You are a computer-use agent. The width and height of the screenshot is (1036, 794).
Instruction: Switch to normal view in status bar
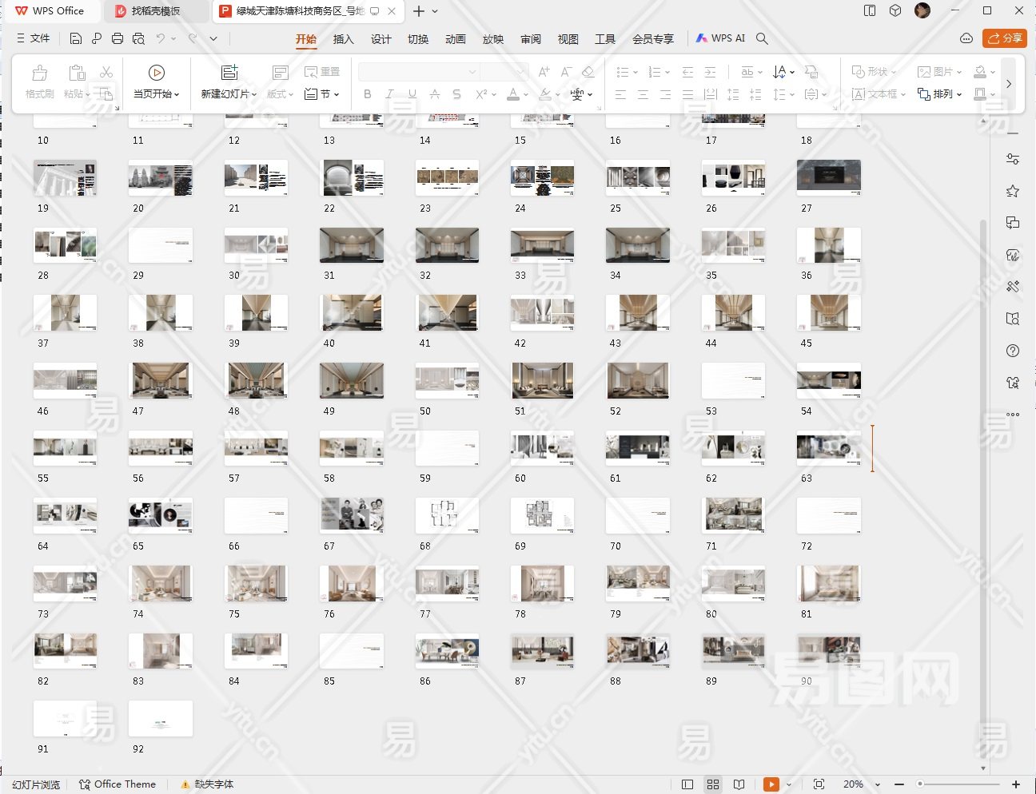pos(687,784)
